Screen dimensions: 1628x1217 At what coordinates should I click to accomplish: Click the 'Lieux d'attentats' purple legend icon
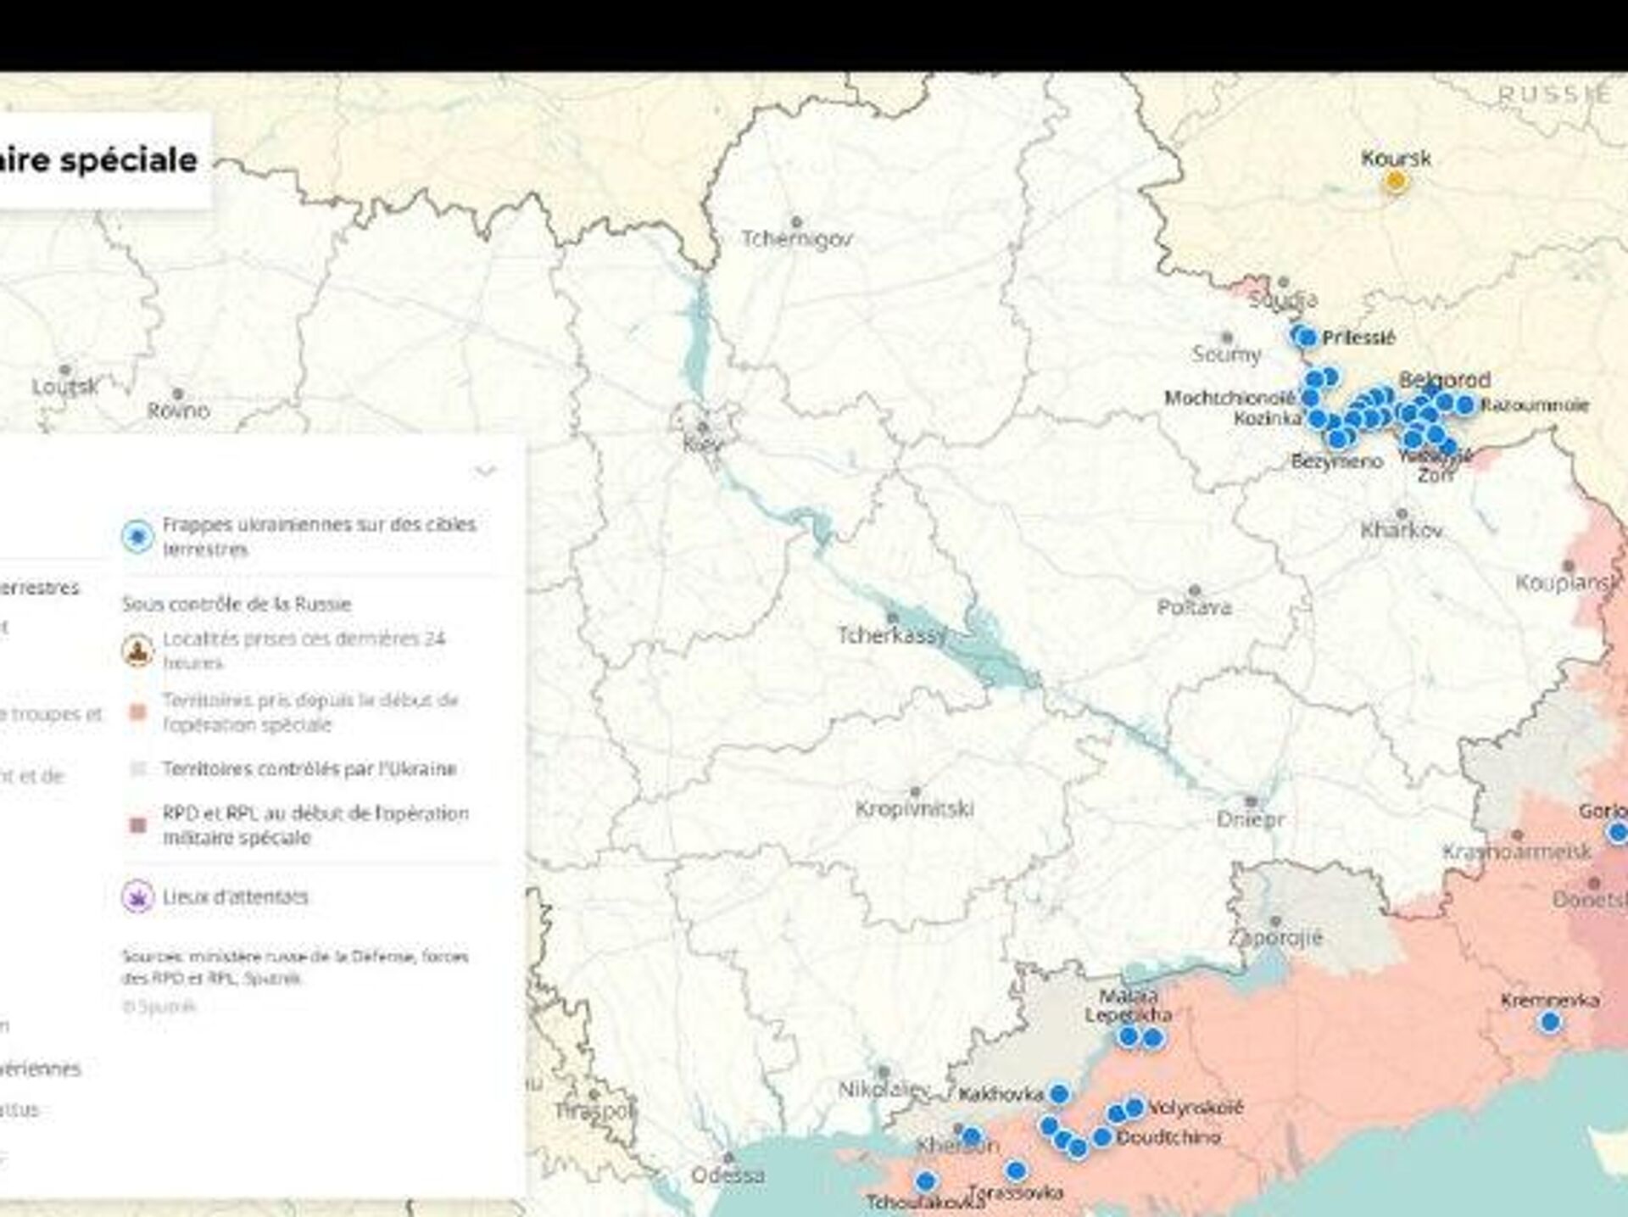(137, 896)
